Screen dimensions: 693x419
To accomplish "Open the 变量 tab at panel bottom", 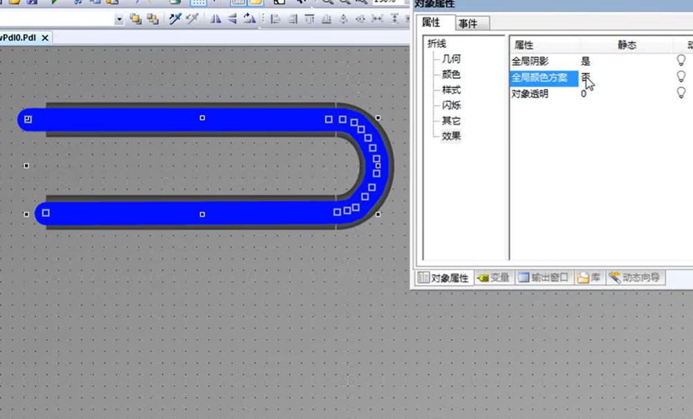I will [x=494, y=278].
